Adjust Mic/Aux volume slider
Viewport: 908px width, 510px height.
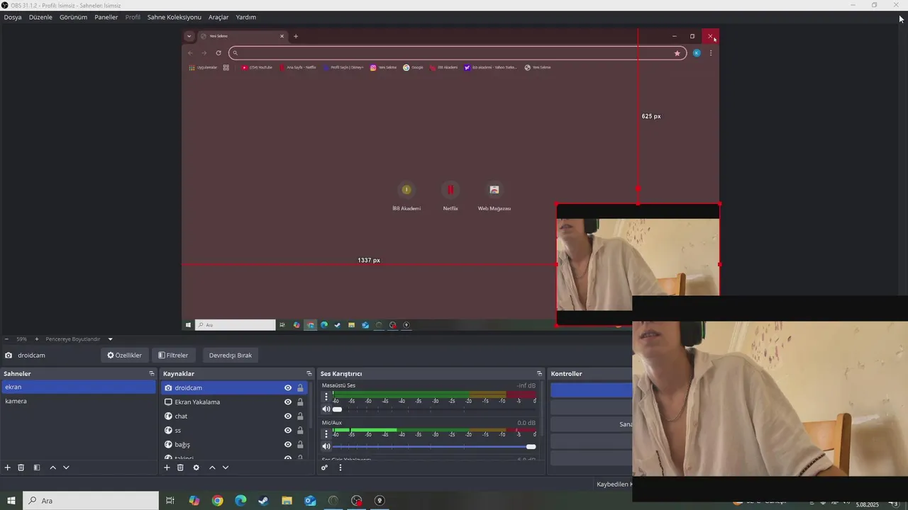(434, 446)
